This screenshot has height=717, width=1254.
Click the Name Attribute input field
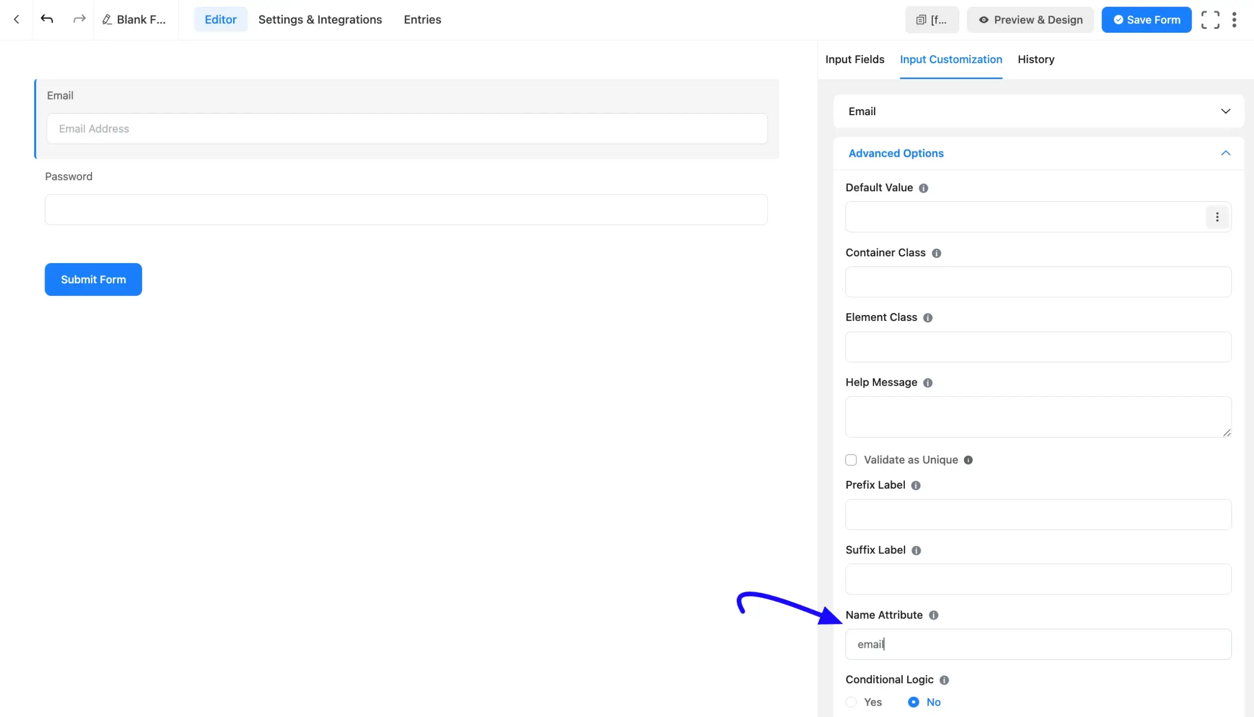[x=1038, y=644]
